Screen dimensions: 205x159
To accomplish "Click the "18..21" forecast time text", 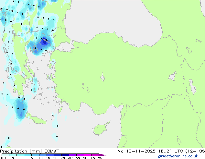I will click(x=165, y=151).
